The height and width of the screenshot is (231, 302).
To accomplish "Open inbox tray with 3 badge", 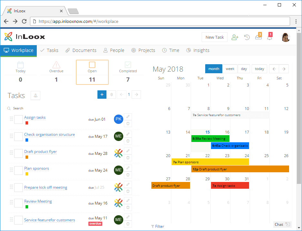I will [x=258, y=36].
